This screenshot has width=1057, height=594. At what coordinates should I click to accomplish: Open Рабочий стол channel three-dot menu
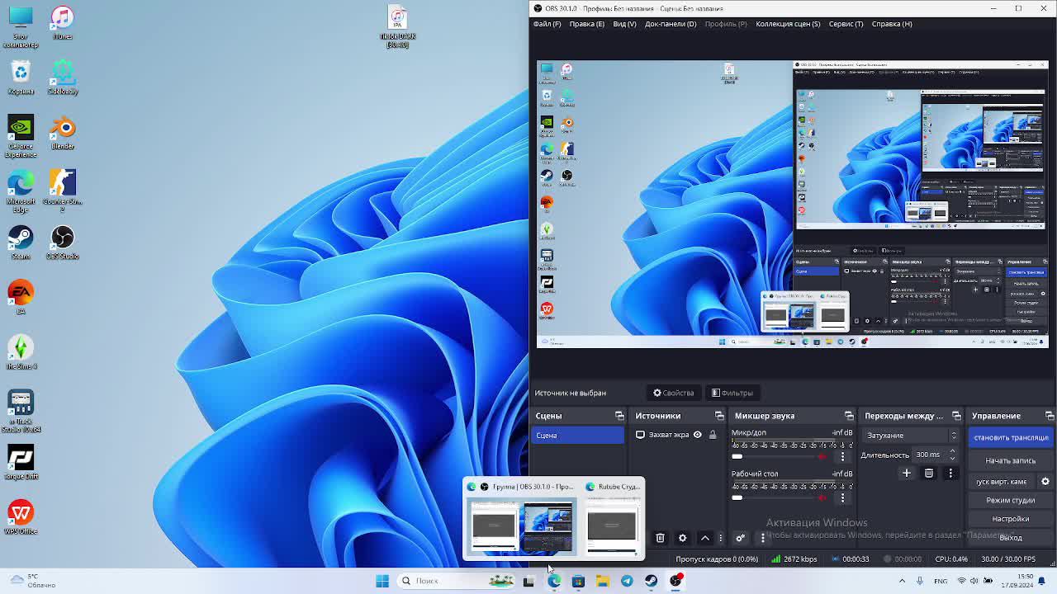tap(842, 497)
